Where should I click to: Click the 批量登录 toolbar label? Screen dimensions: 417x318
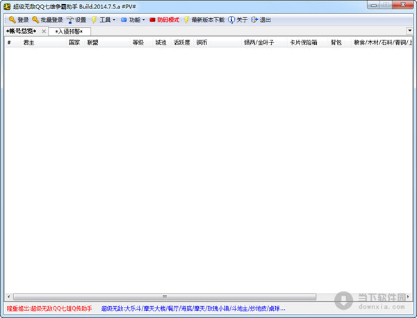point(52,20)
